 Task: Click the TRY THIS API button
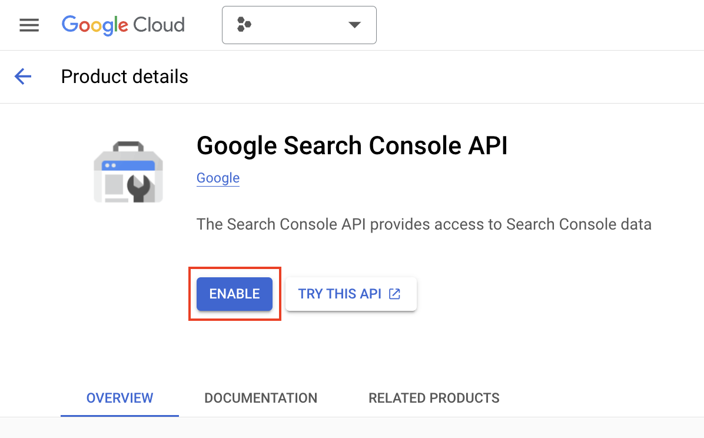click(x=351, y=294)
